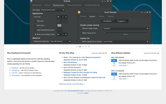Switch power settings to On battery
Image resolution: width=166 pixels, height=104 pixels.
pyautogui.click(x=107, y=21)
